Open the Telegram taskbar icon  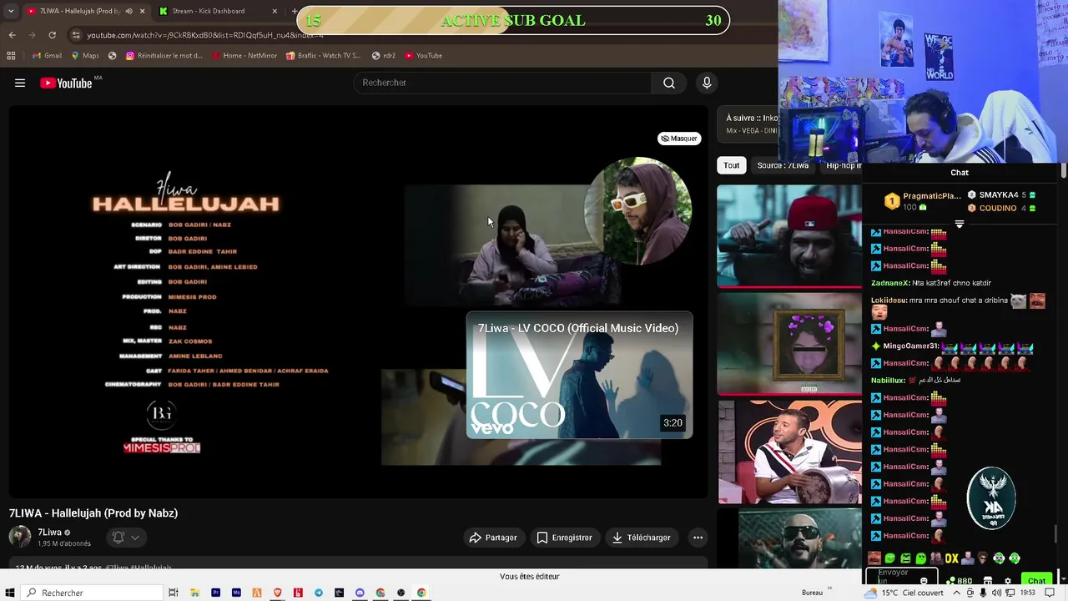click(x=319, y=593)
